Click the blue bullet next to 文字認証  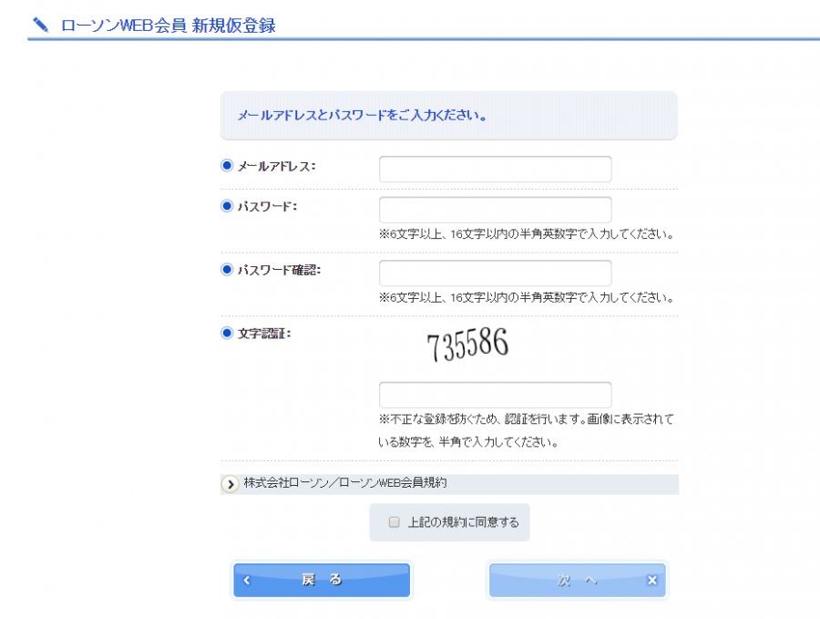(227, 334)
